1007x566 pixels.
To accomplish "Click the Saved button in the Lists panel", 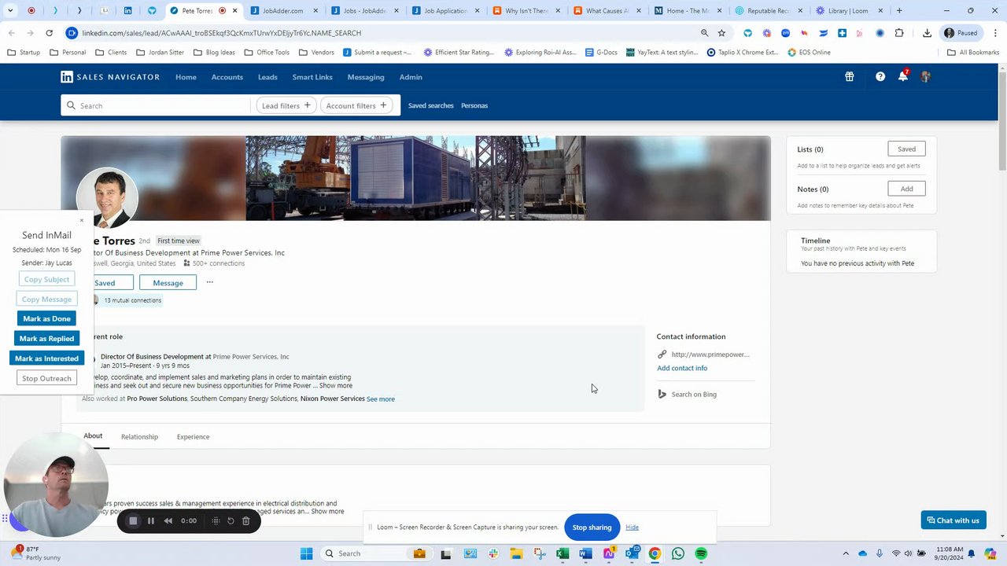I will pos(906,149).
